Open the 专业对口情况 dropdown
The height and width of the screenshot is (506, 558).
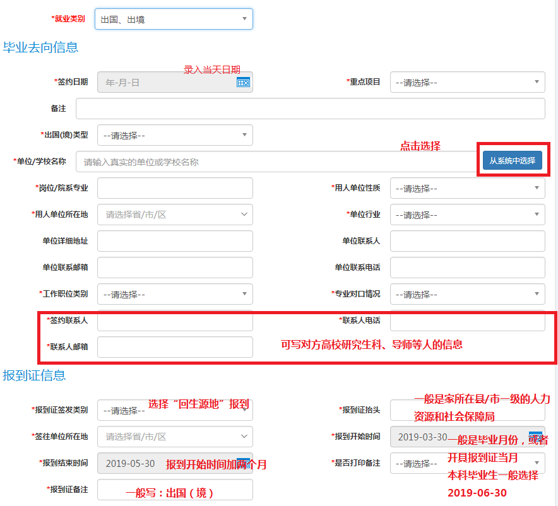click(467, 294)
